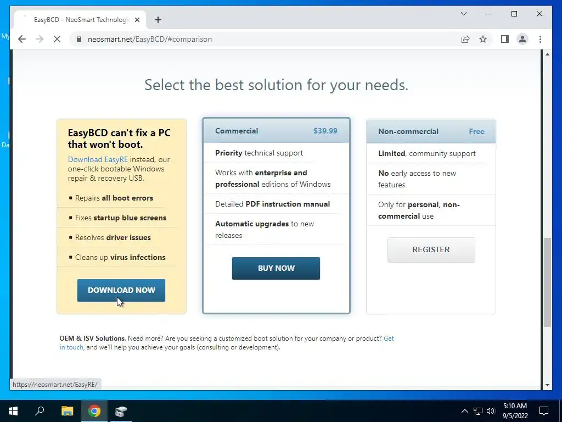Open File Explorer from the taskbar
The height and width of the screenshot is (422, 562).
67,411
